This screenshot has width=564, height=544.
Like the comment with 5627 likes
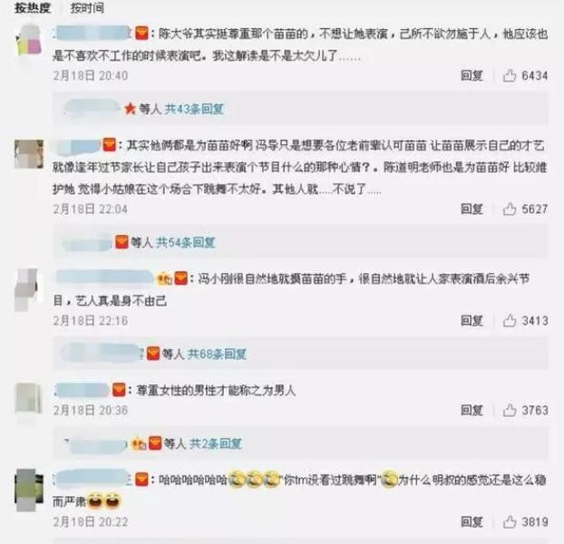[510, 209]
